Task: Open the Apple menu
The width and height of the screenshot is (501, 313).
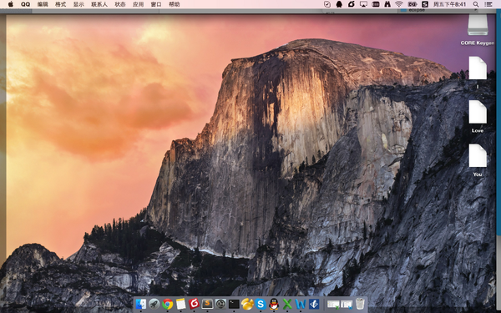Action: pyautogui.click(x=11, y=4)
